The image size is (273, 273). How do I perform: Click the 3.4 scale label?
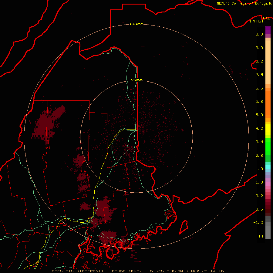(x=259, y=142)
